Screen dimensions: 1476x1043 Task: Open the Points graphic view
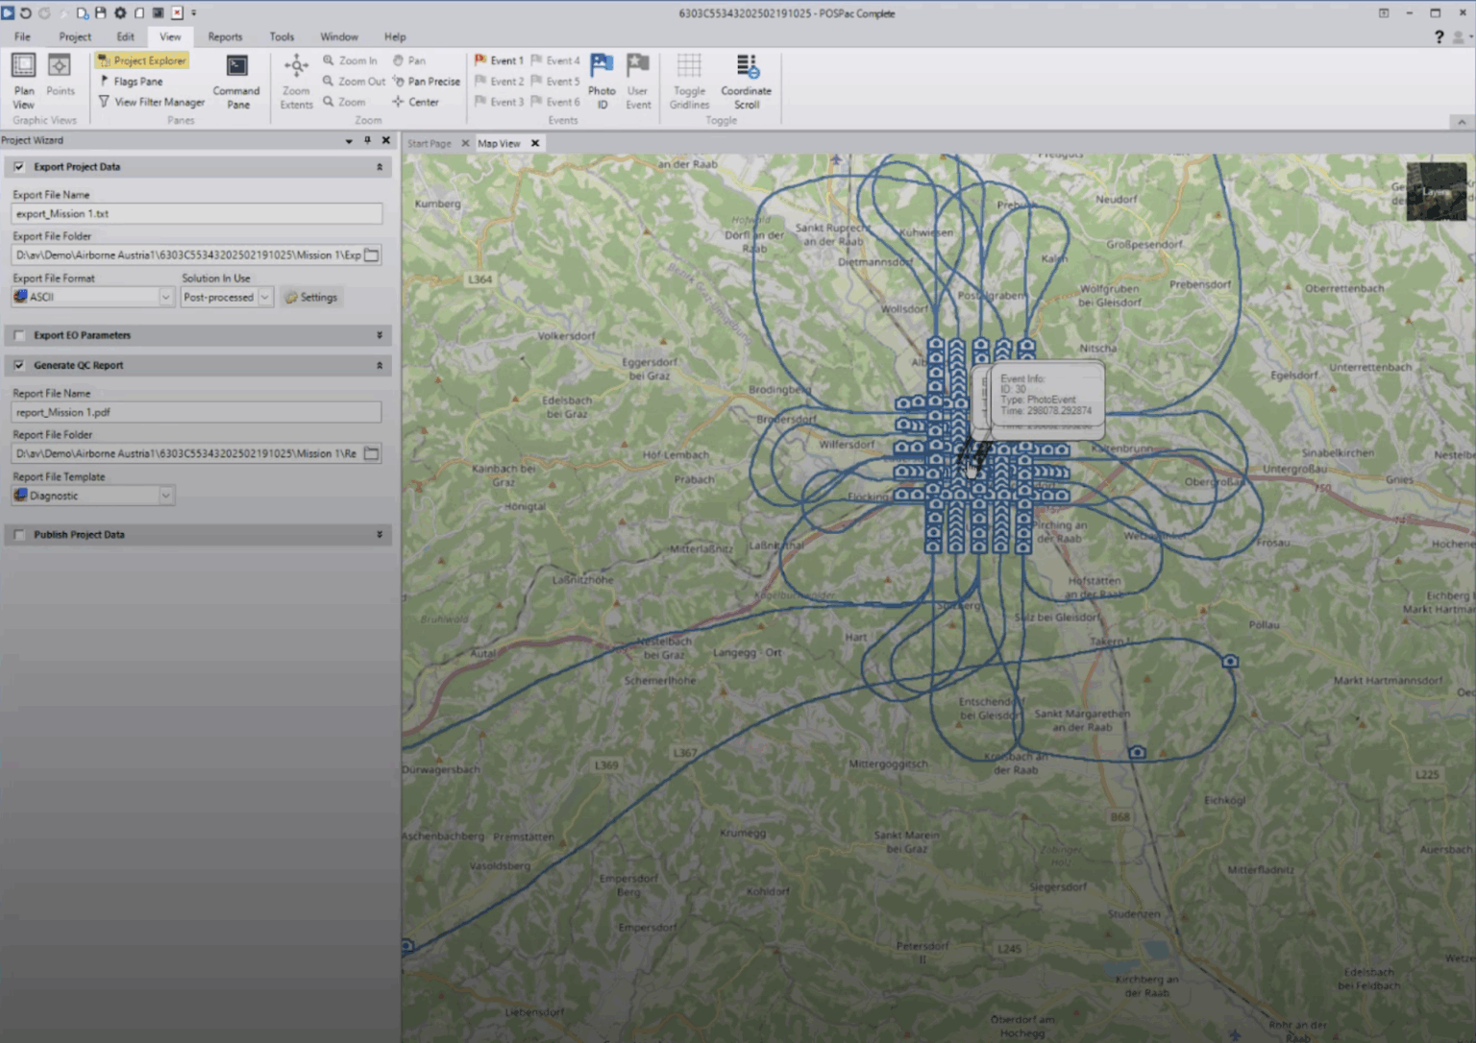[61, 77]
